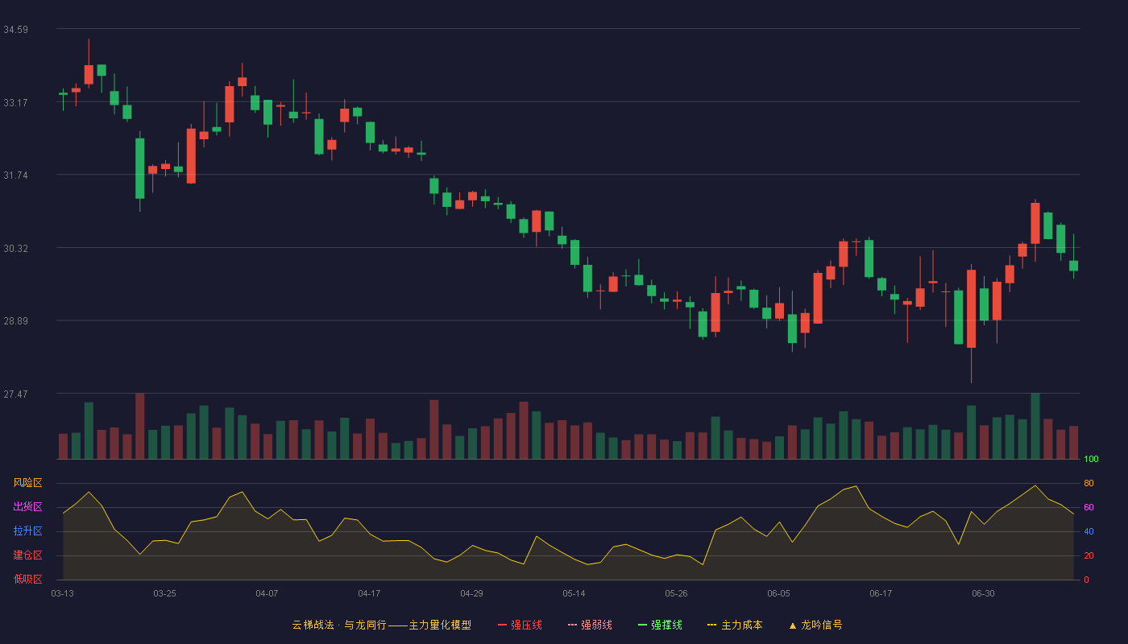The width and height of the screenshot is (1128, 644).
Task: Click the 06-17 date label
Action: pos(881,593)
